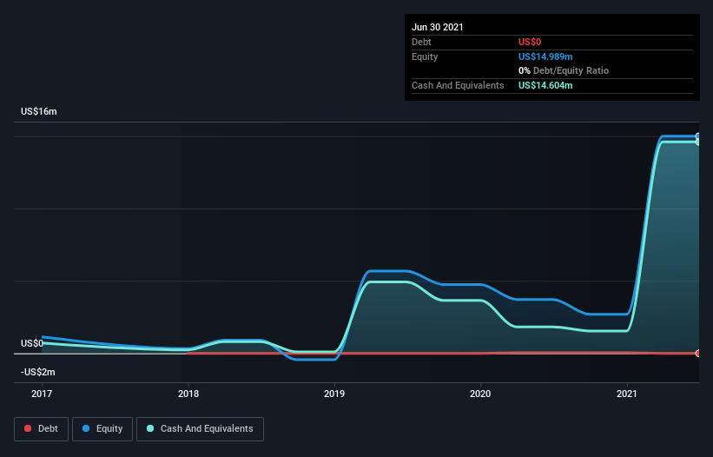Click the 0% Debt/Equity Ratio text

[x=564, y=71]
